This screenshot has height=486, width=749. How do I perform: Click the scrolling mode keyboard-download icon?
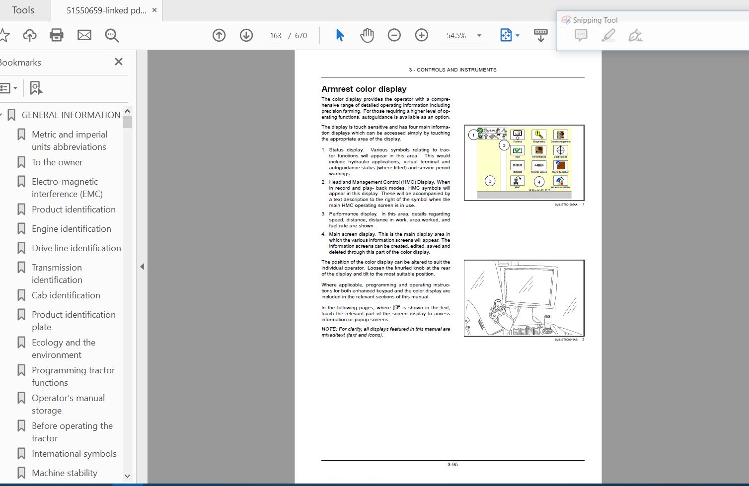pyautogui.click(x=540, y=35)
